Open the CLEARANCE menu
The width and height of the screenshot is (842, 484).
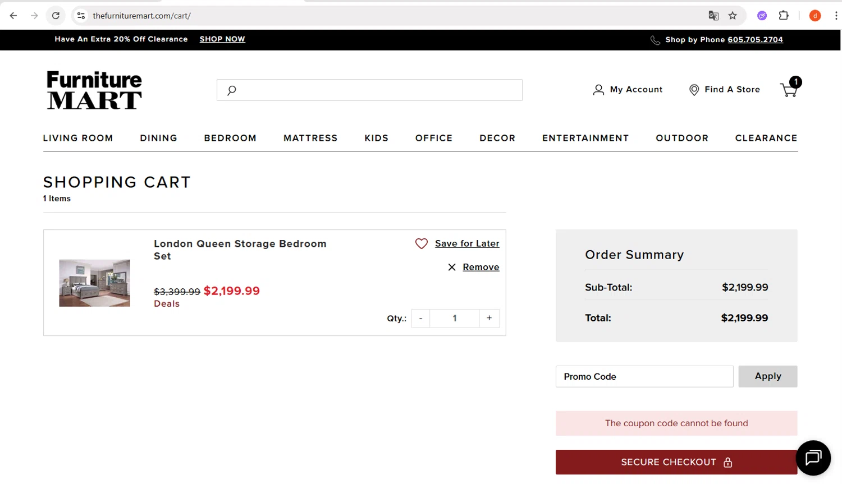tap(766, 138)
